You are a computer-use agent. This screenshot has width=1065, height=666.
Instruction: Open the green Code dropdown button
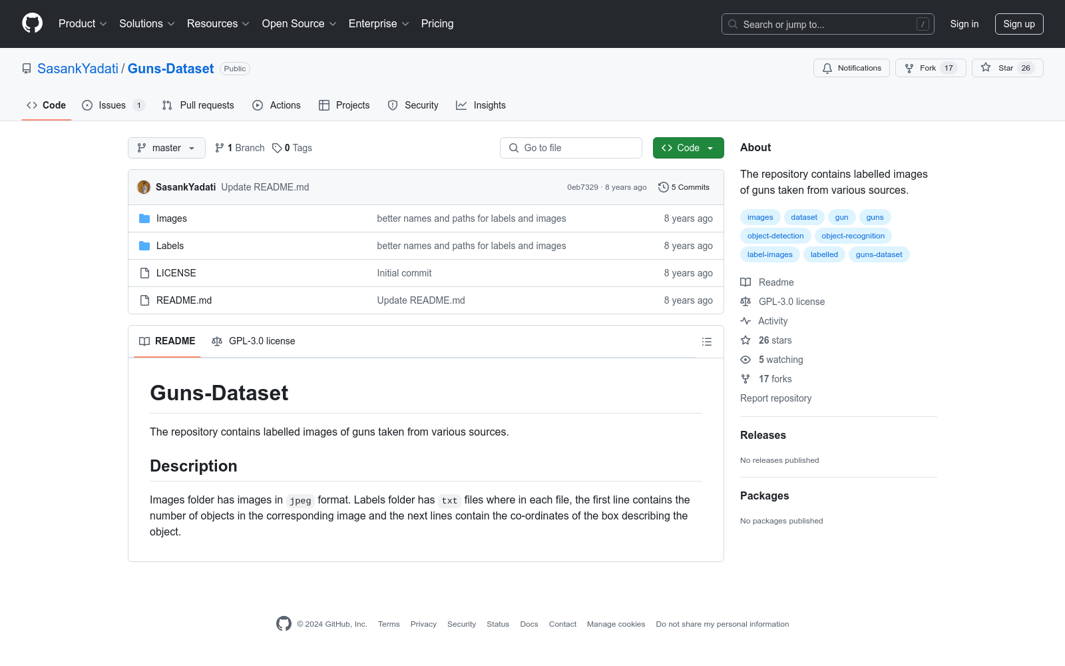coord(688,148)
